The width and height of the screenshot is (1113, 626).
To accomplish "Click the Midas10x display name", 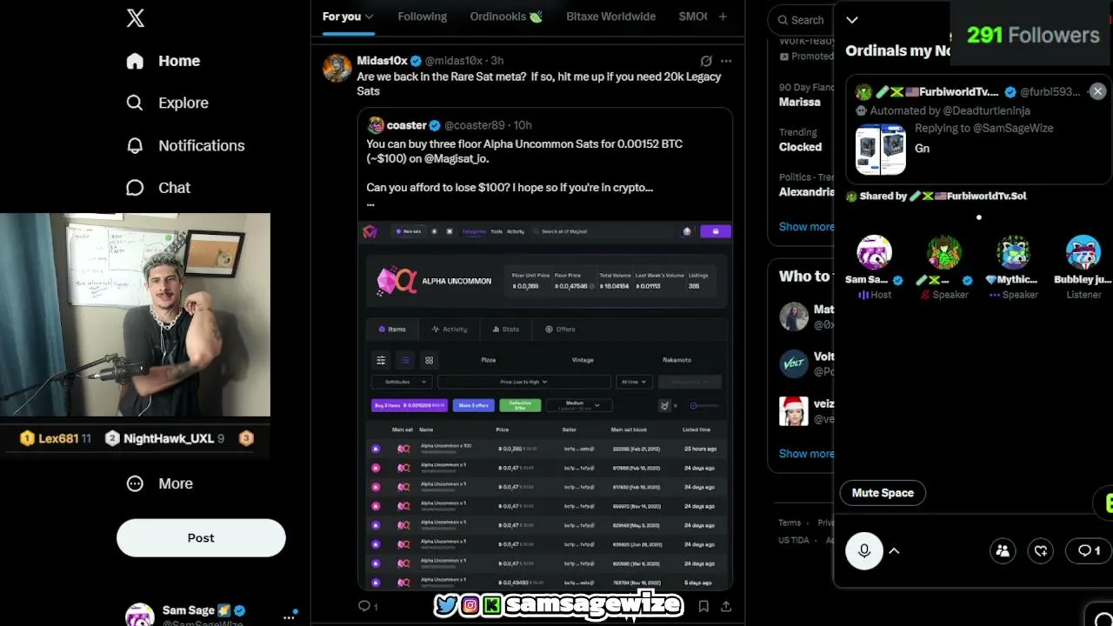I will point(382,61).
